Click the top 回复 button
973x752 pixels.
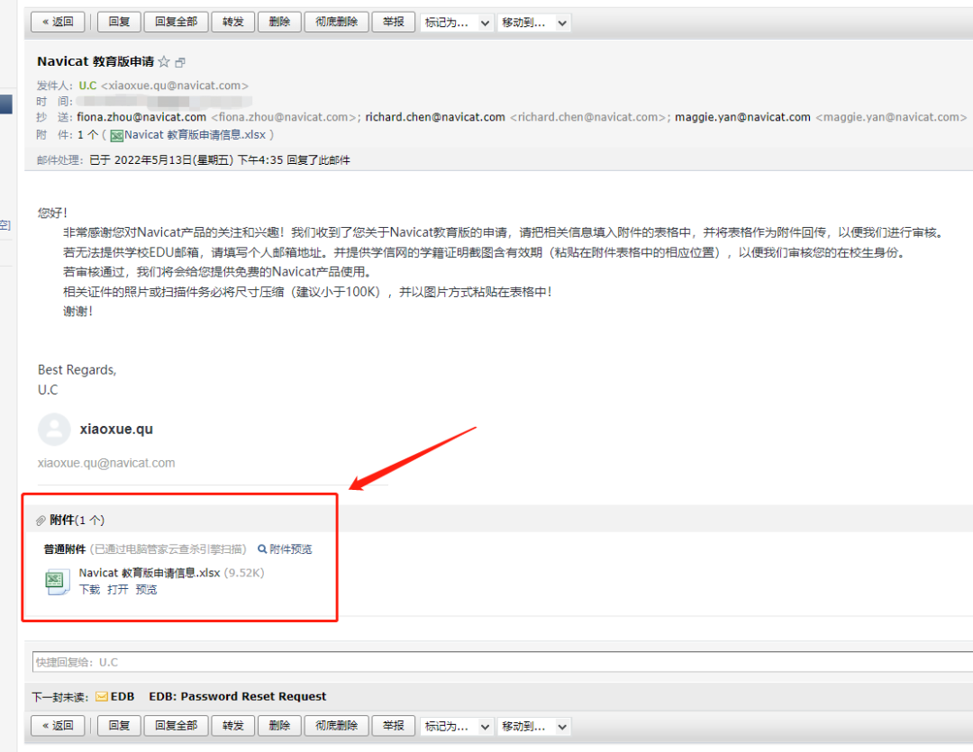119,22
